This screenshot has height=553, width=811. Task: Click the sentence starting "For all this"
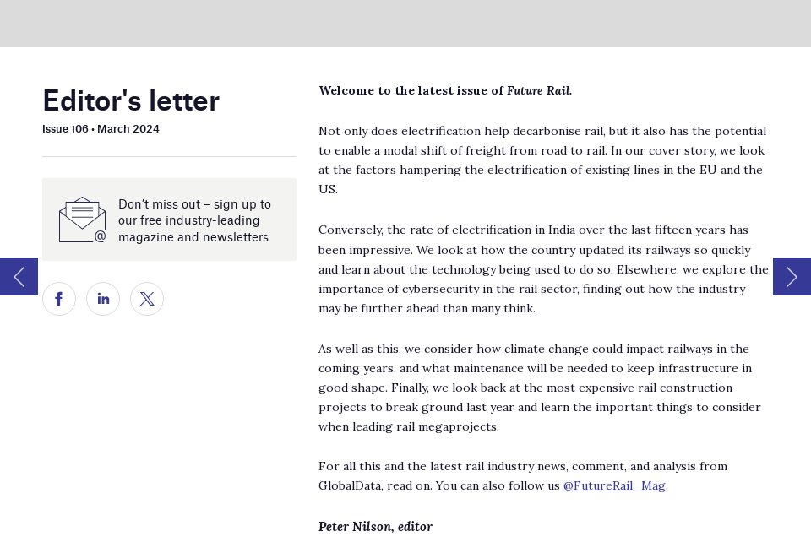coord(522,466)
